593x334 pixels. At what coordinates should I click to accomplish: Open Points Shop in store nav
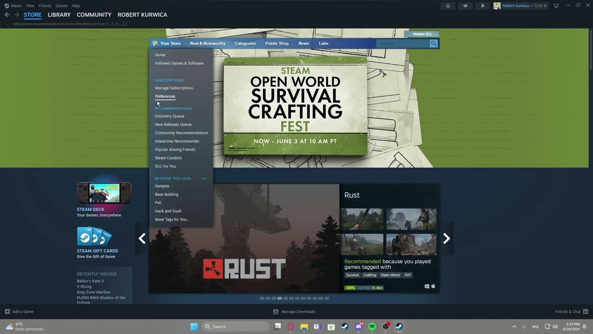click(277, 44)
